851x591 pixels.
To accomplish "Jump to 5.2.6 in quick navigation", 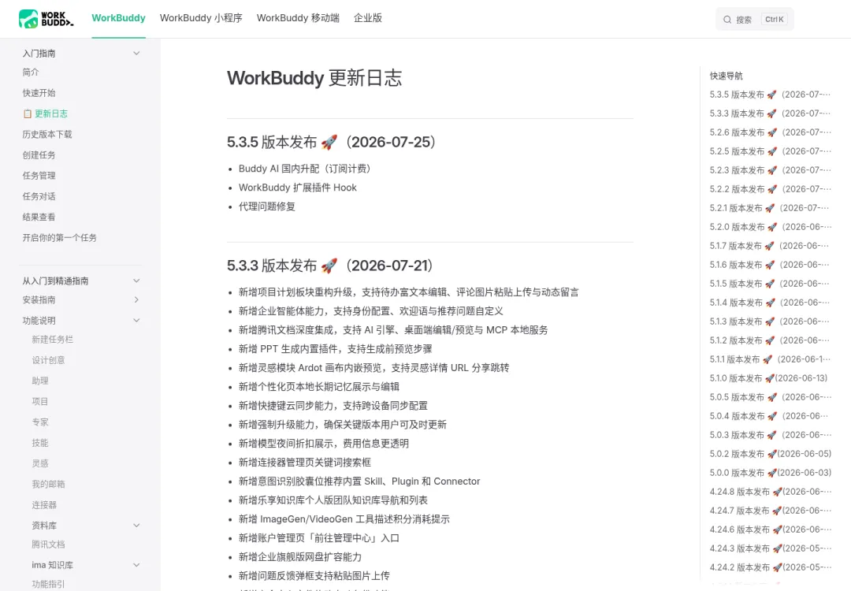I will [x=770, y=132].
